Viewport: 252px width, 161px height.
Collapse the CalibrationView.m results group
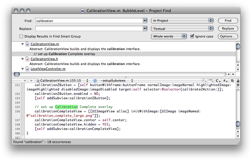[x=22, y=44]
